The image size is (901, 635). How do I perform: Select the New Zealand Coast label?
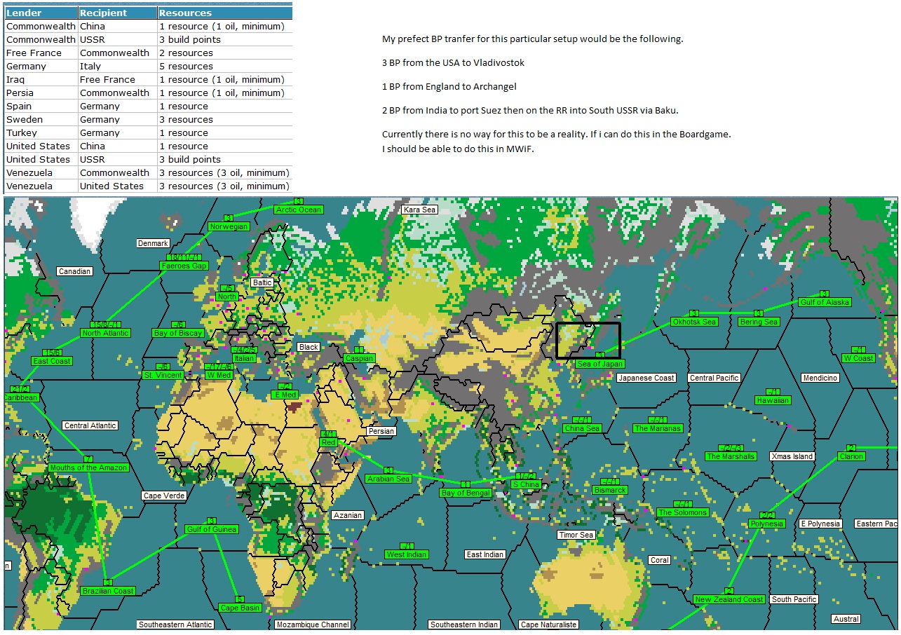[729, 599]
